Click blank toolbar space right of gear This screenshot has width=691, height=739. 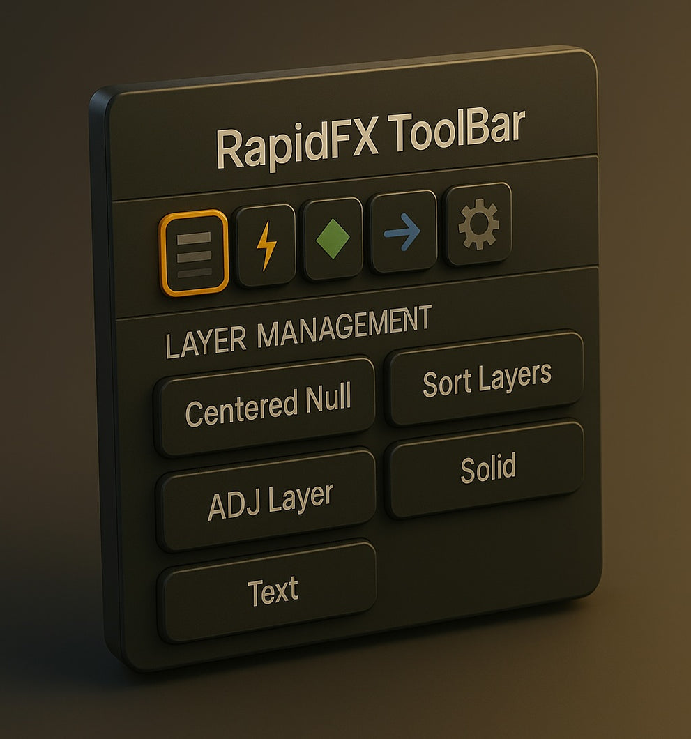554,222
